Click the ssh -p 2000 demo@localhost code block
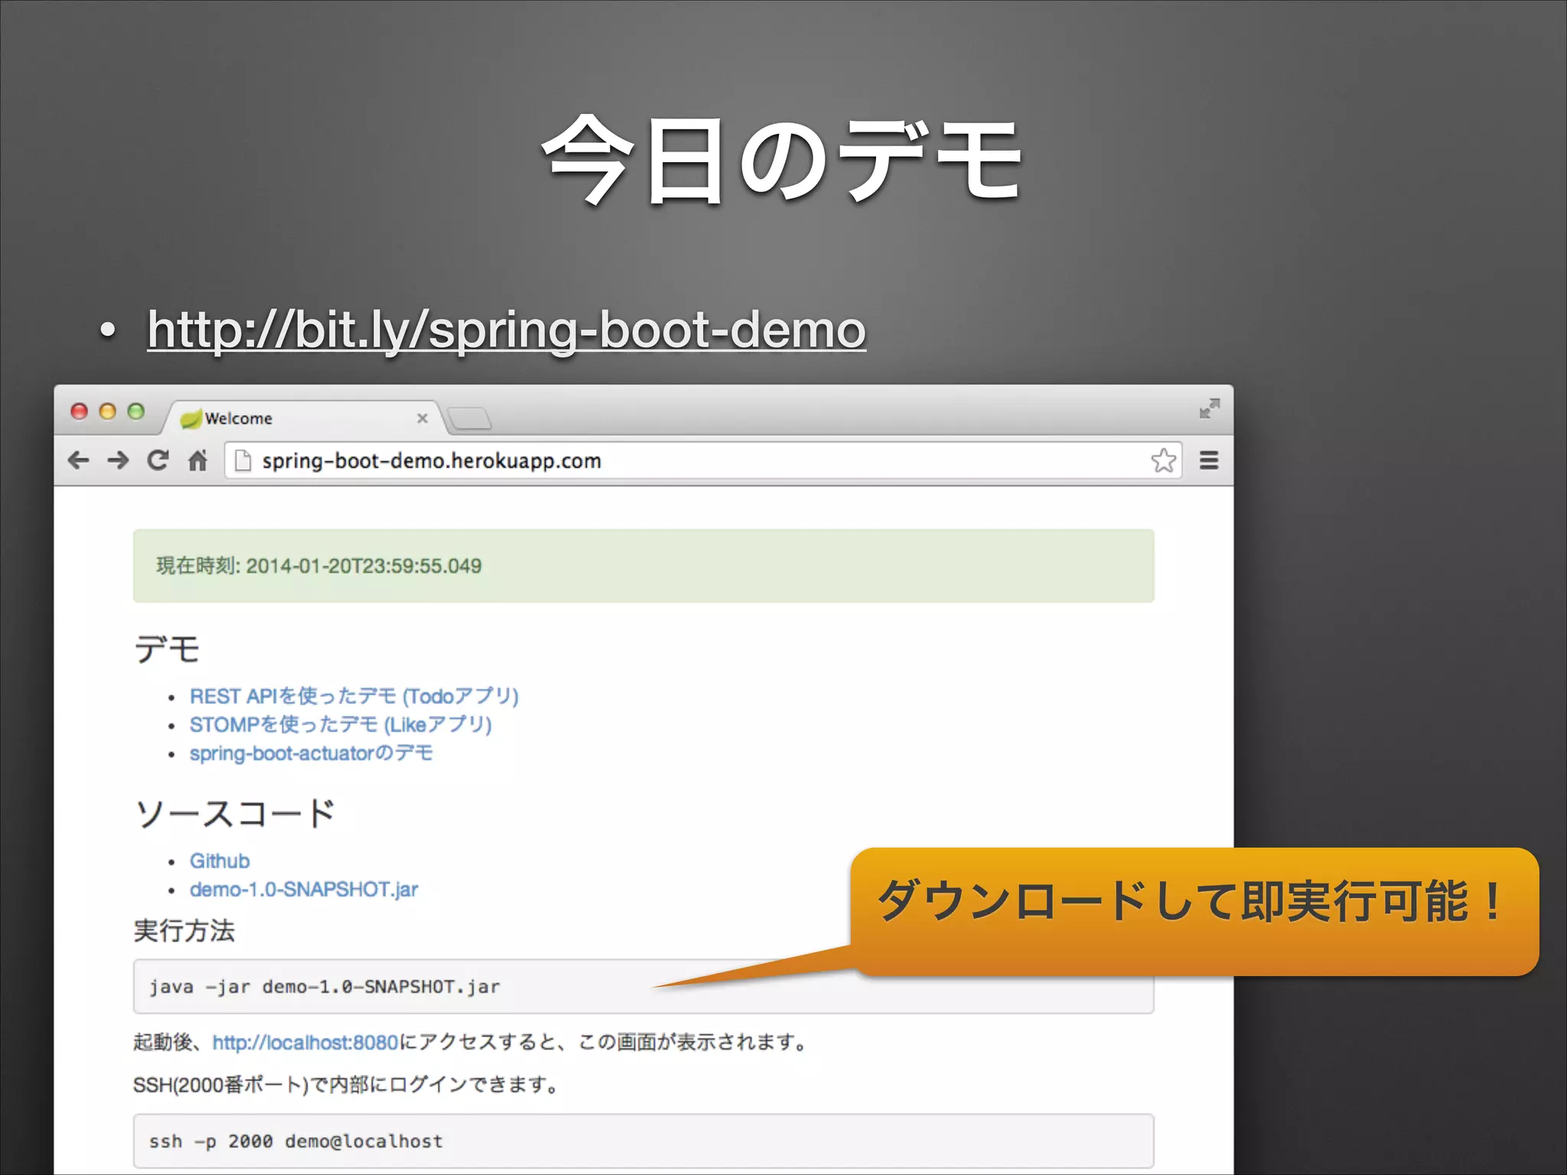The width and height of the screenshot is (1567, 1175). (643, 1141)
